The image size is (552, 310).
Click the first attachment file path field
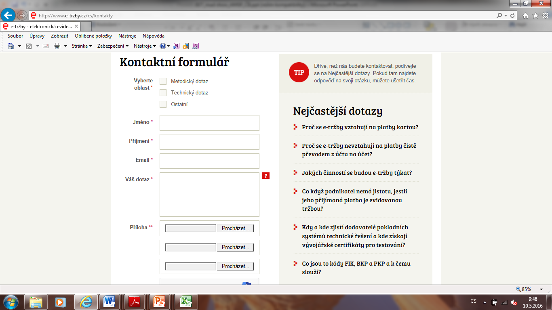click(x=191, y=228)
